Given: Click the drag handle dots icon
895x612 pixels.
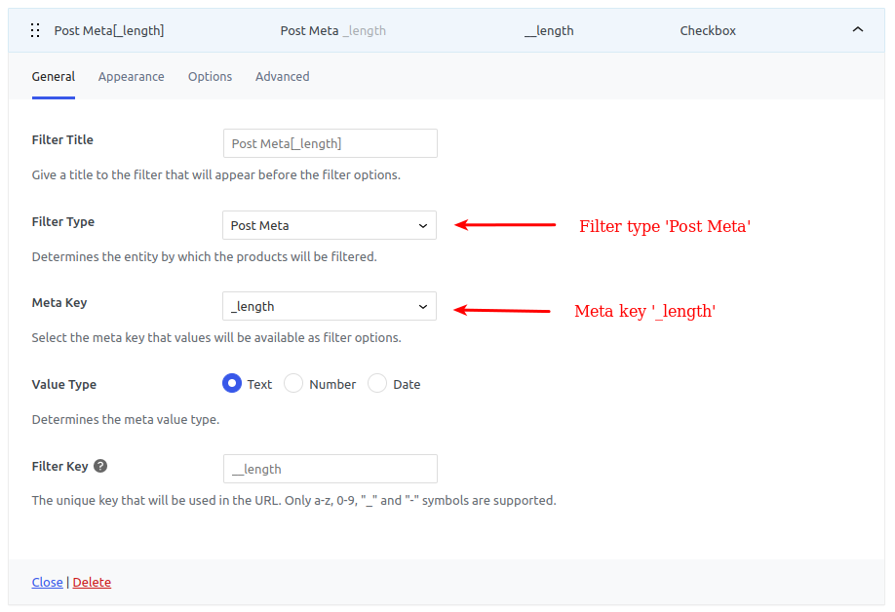Looking at the screenshot, I should pyautogui.click(x=35, y=30).
